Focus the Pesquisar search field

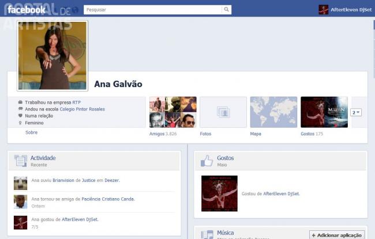coord(152,10)
